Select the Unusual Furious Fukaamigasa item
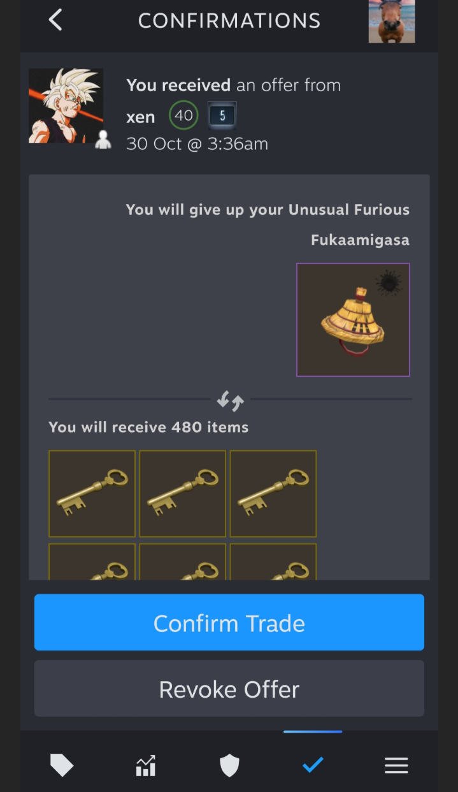Screen dimensions: 458x792 pos(353,319)
